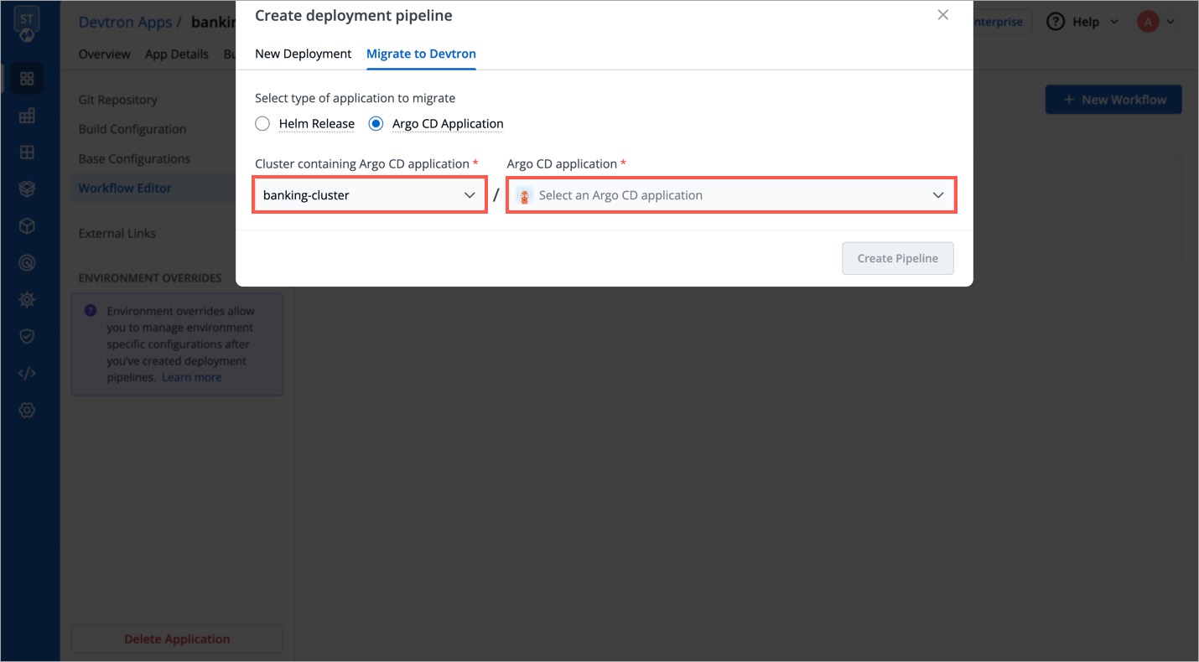1199x662 pixels.
Task: Open the red A user avatar menu
Action: pos(1148,21)
